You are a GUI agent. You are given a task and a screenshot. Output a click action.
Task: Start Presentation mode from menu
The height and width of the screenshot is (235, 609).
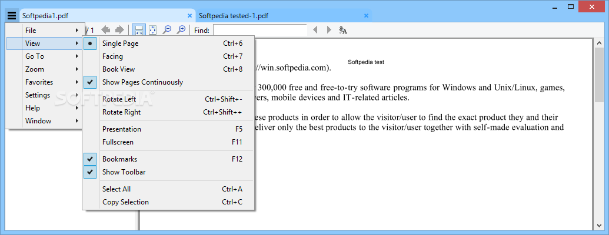[x=168, y=129]
